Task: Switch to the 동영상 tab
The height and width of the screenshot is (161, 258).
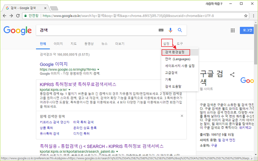Action: 89,44
